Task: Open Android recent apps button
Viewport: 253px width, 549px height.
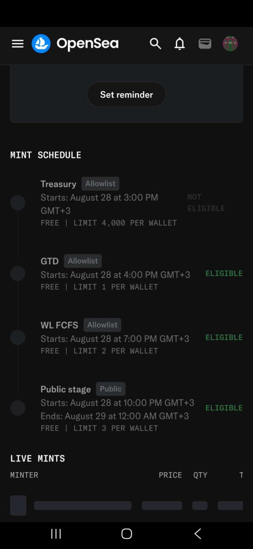Action: pos(56,533)
